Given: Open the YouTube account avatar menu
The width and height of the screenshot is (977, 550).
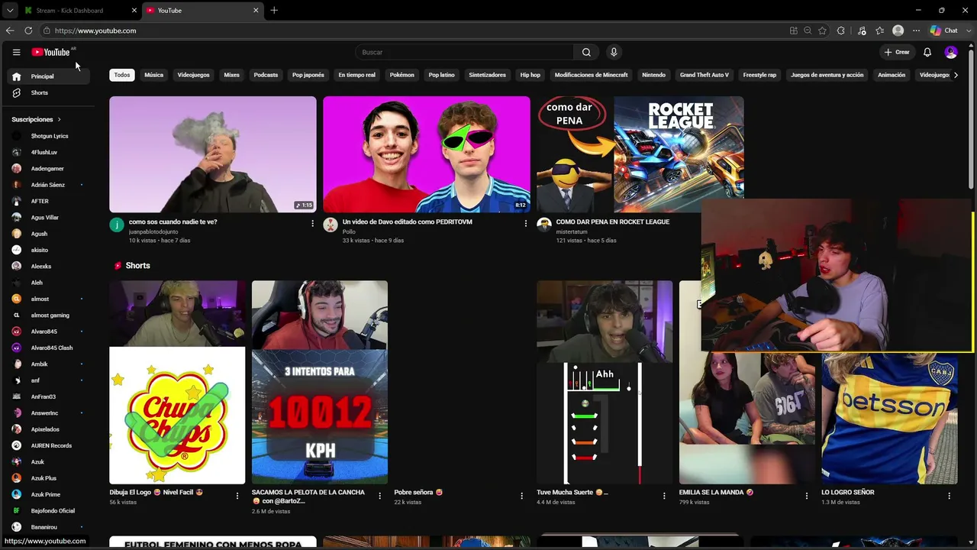Looking at the screenshot, I should pyautogui.click(x=951, y=52).
